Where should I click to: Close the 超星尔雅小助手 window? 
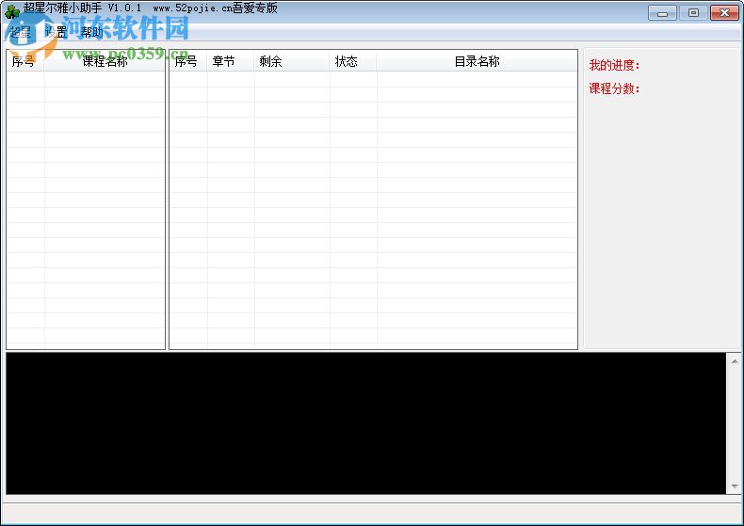click(724, 13)
